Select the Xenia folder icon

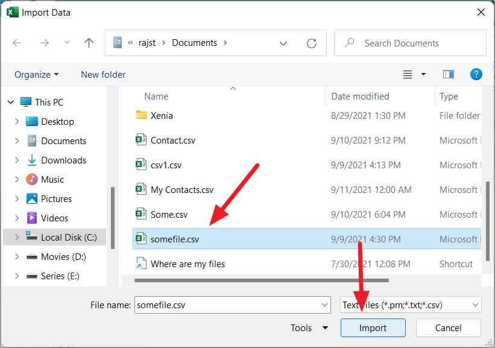point(140,115)
